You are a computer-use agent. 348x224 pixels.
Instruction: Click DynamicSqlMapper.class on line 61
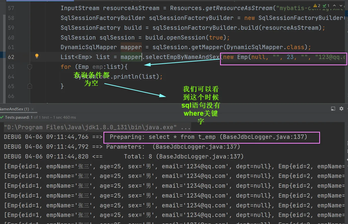coord(265,47)
